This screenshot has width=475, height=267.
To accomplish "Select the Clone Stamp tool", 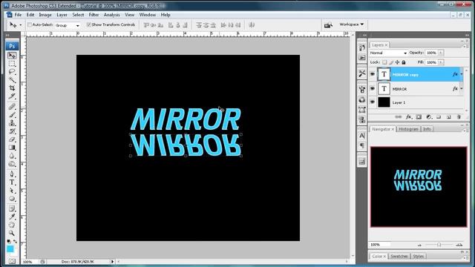I will coord(12,123).
